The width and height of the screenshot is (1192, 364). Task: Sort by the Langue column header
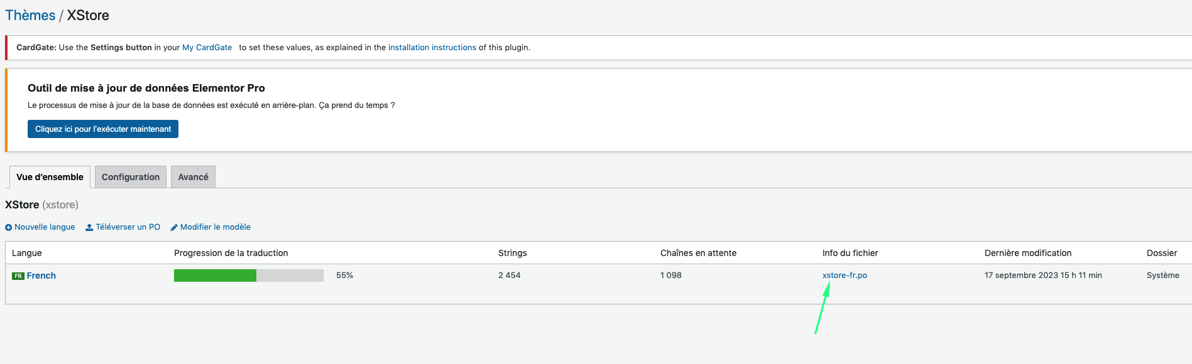27,253
